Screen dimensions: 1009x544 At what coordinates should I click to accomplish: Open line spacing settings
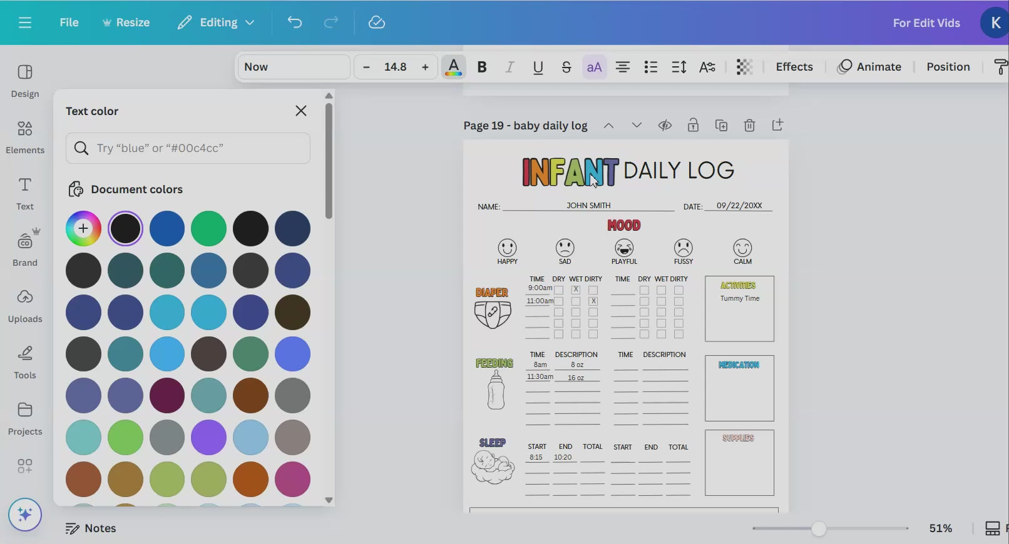(679, 67)
